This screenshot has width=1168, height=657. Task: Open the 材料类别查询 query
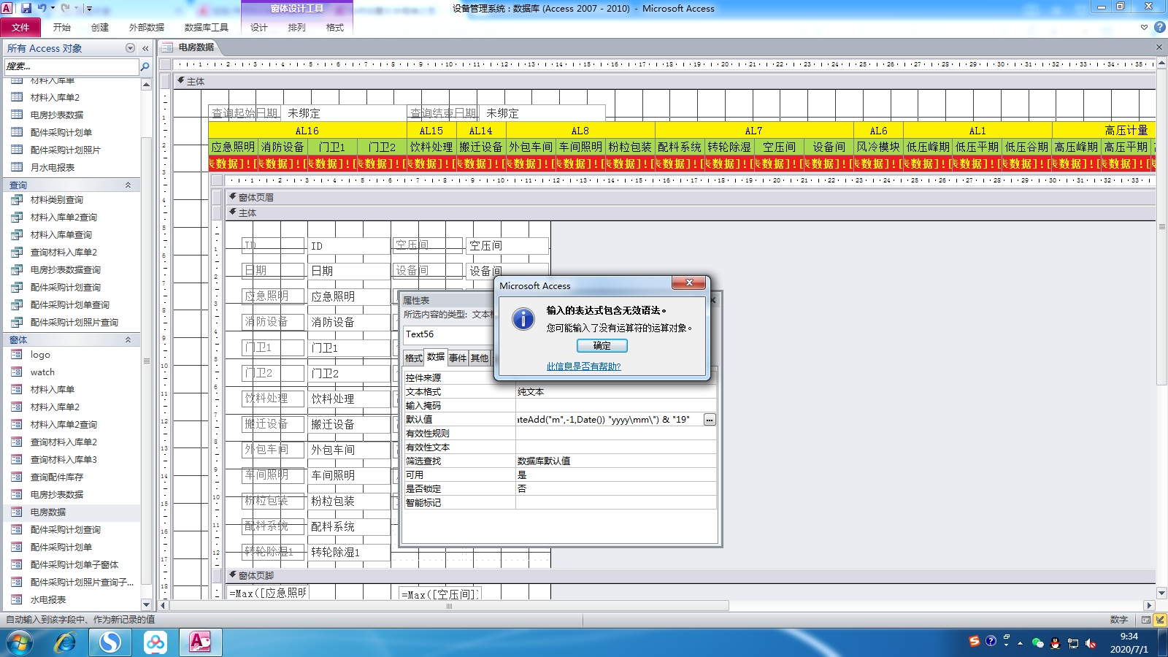pos(56,199)
